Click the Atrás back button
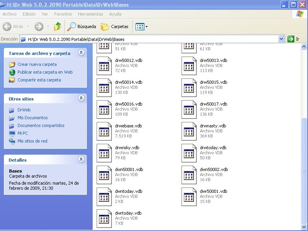The height and width of the screenshot is (231, 308). click(x=14, y=26)
